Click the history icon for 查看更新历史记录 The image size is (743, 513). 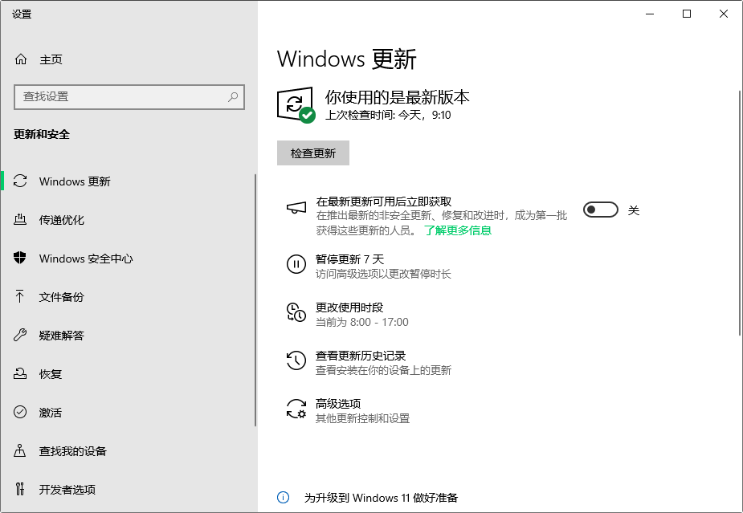(296, 360)
